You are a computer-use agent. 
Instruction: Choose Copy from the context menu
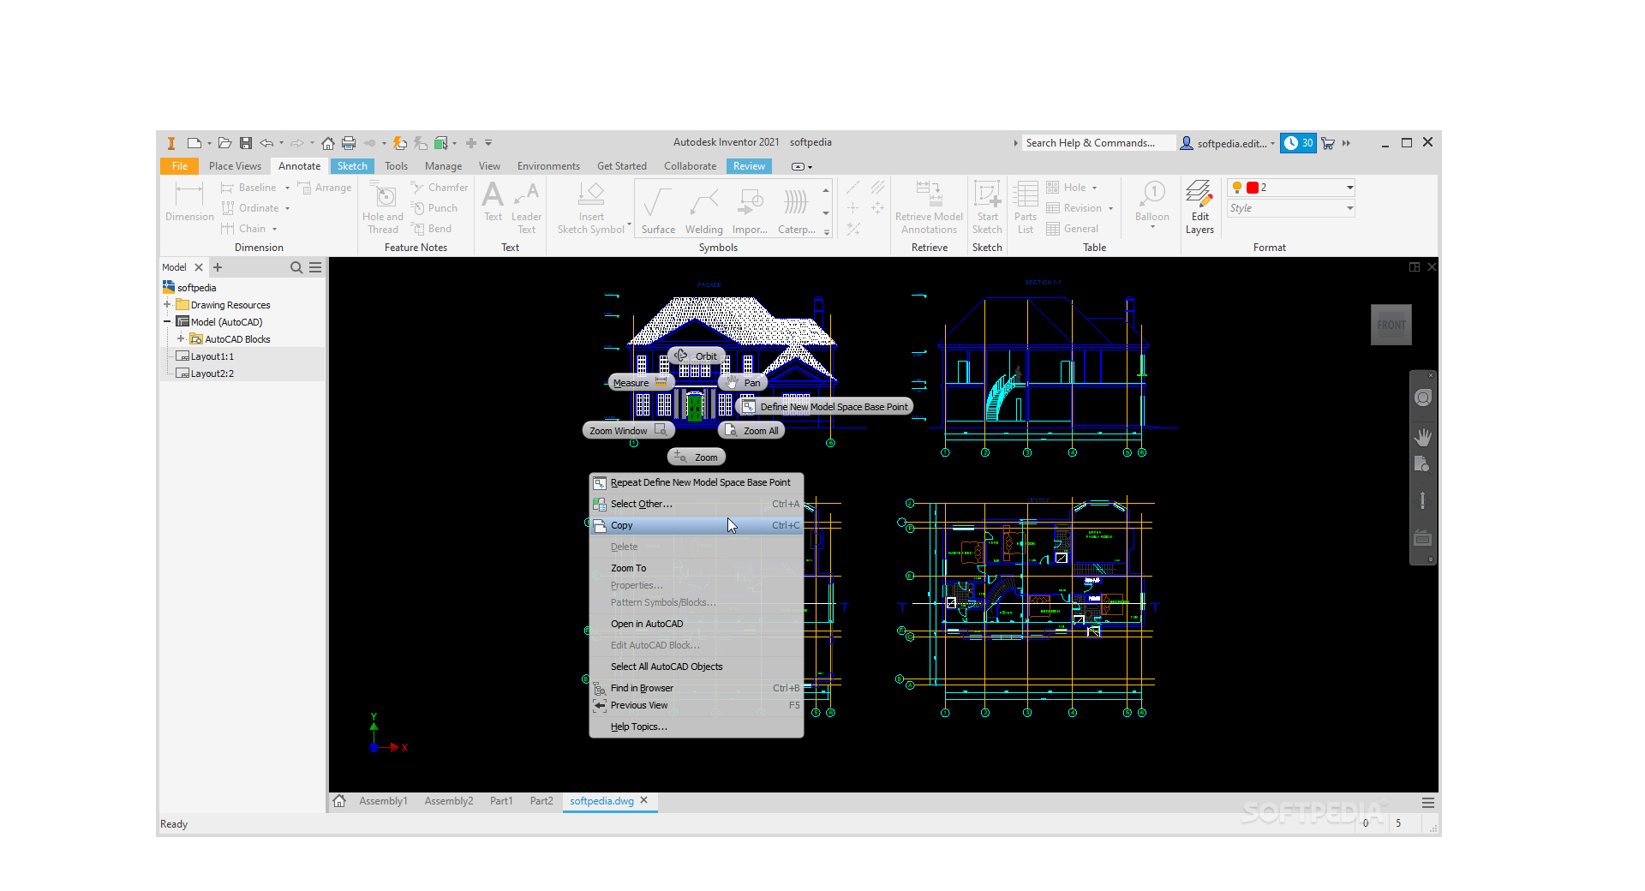[x=622, y=525]
